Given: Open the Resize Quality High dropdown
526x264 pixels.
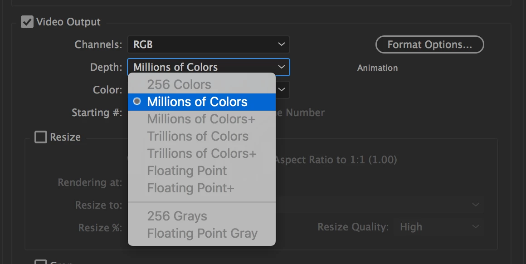Looking at the screenshot, I should [439, 227].
